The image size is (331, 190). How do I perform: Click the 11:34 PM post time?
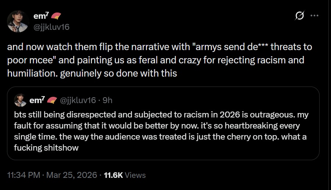click(24, 175)
